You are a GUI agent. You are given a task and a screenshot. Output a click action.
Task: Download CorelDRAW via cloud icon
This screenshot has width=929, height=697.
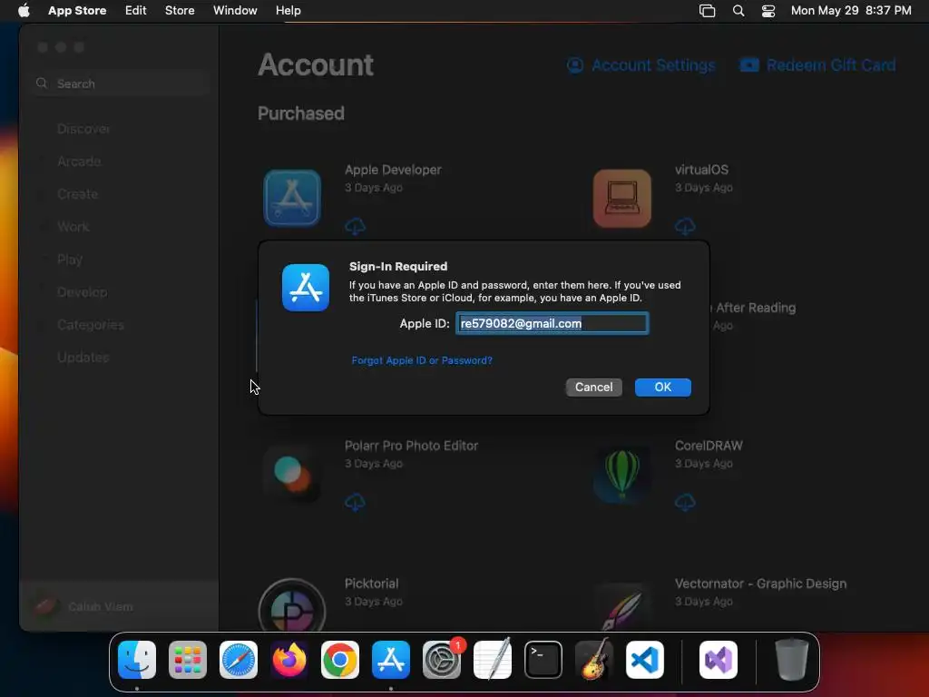[x=685, y=502]
